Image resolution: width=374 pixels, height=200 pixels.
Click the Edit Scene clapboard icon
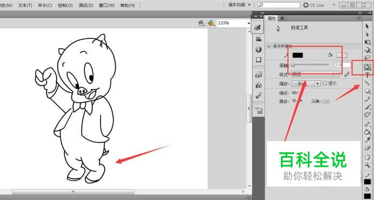tap(202, 23)
